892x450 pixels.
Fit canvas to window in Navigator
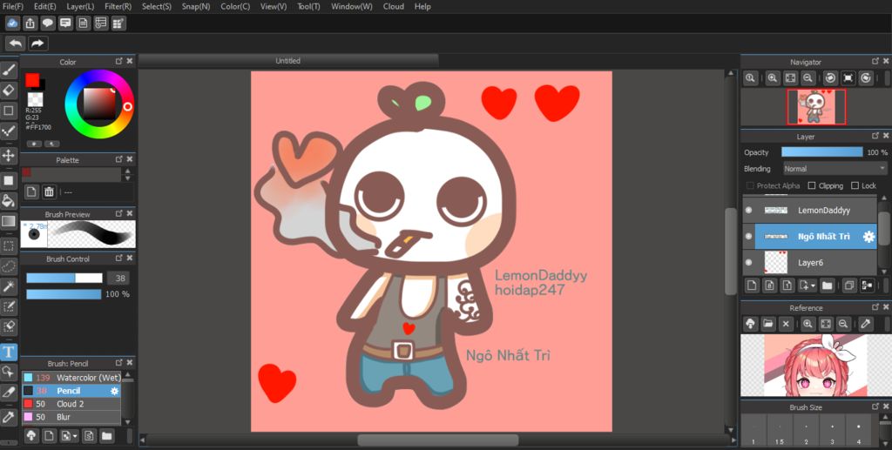point(789,78)
